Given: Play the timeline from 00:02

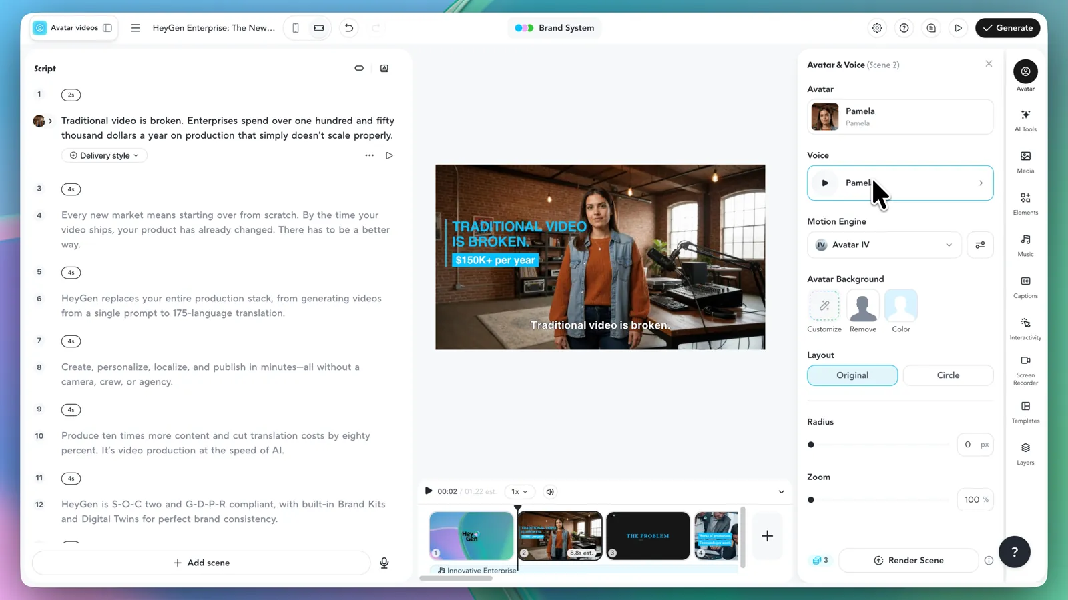Looking at the screenshot, I should click(x=429, y=491).
